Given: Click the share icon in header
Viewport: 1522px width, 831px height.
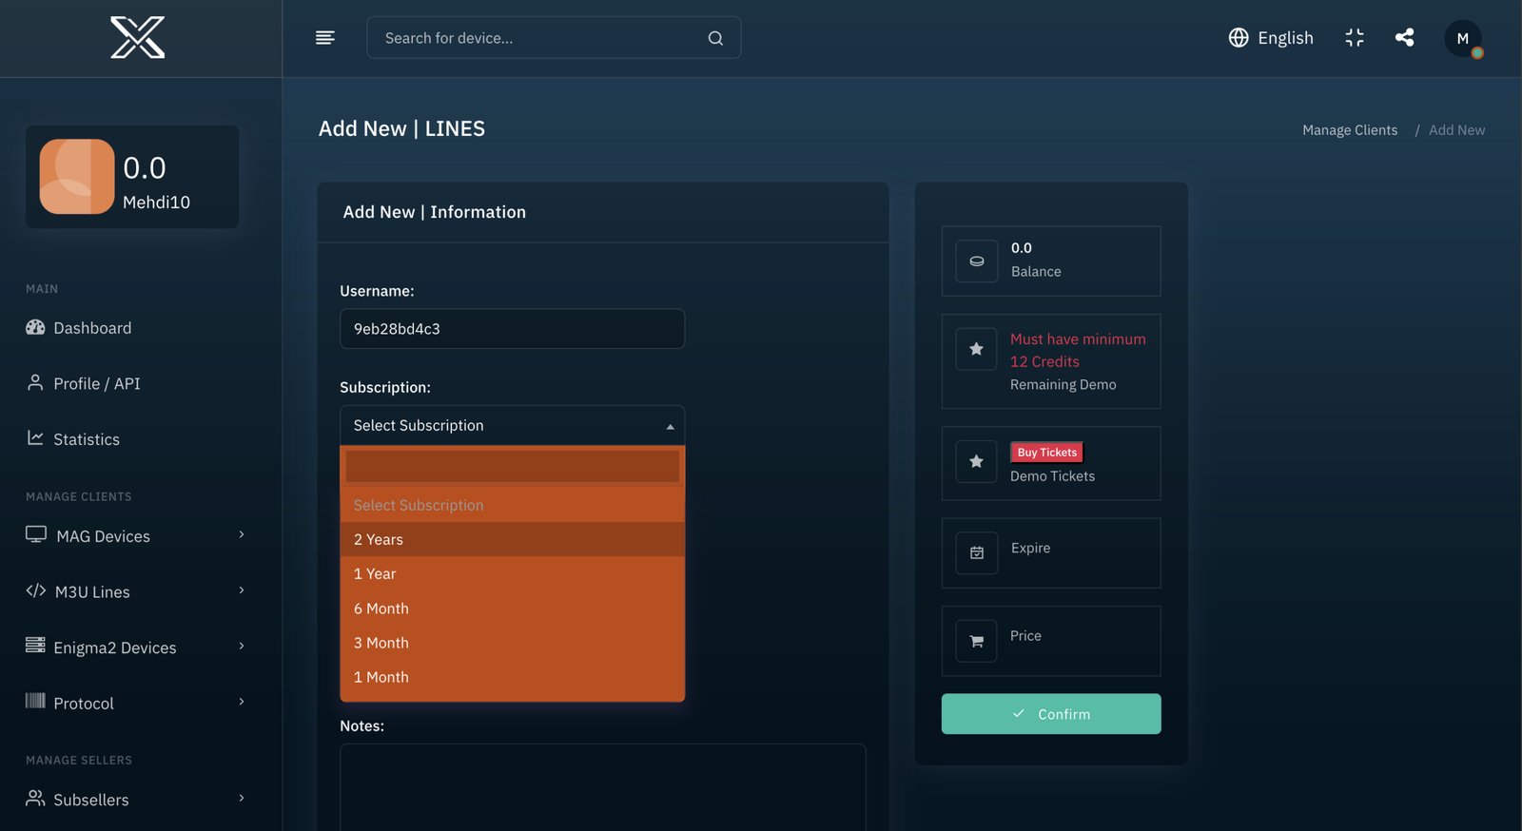Looking at the screenshot, I should 1404,38.
